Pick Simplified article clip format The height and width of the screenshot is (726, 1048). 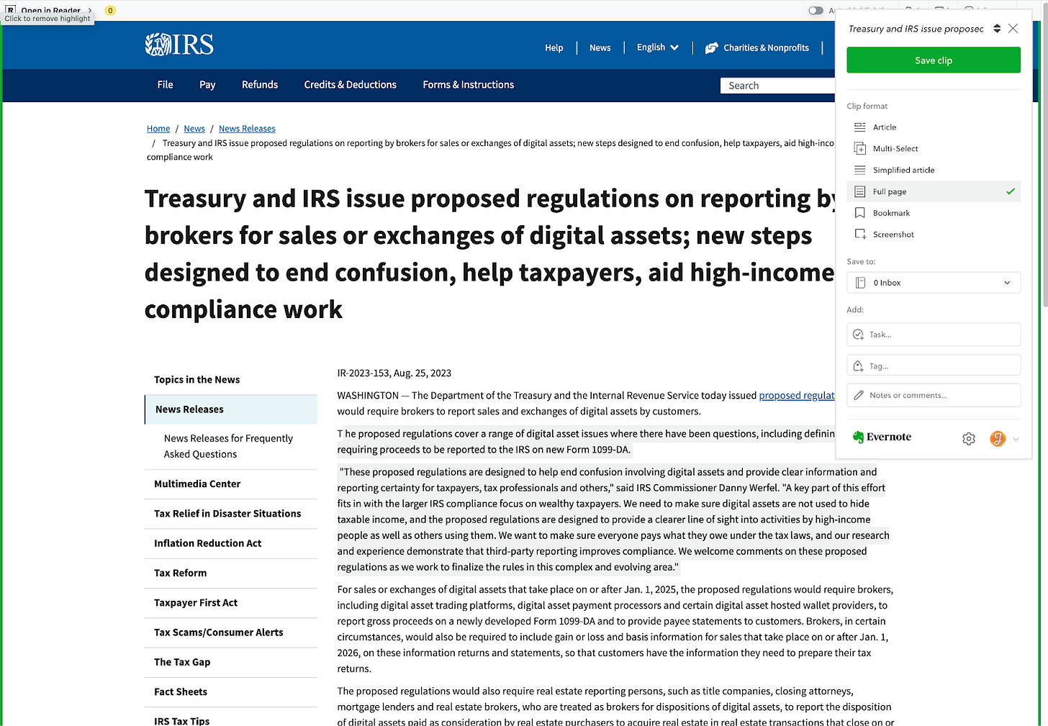(x=934, y=171)
